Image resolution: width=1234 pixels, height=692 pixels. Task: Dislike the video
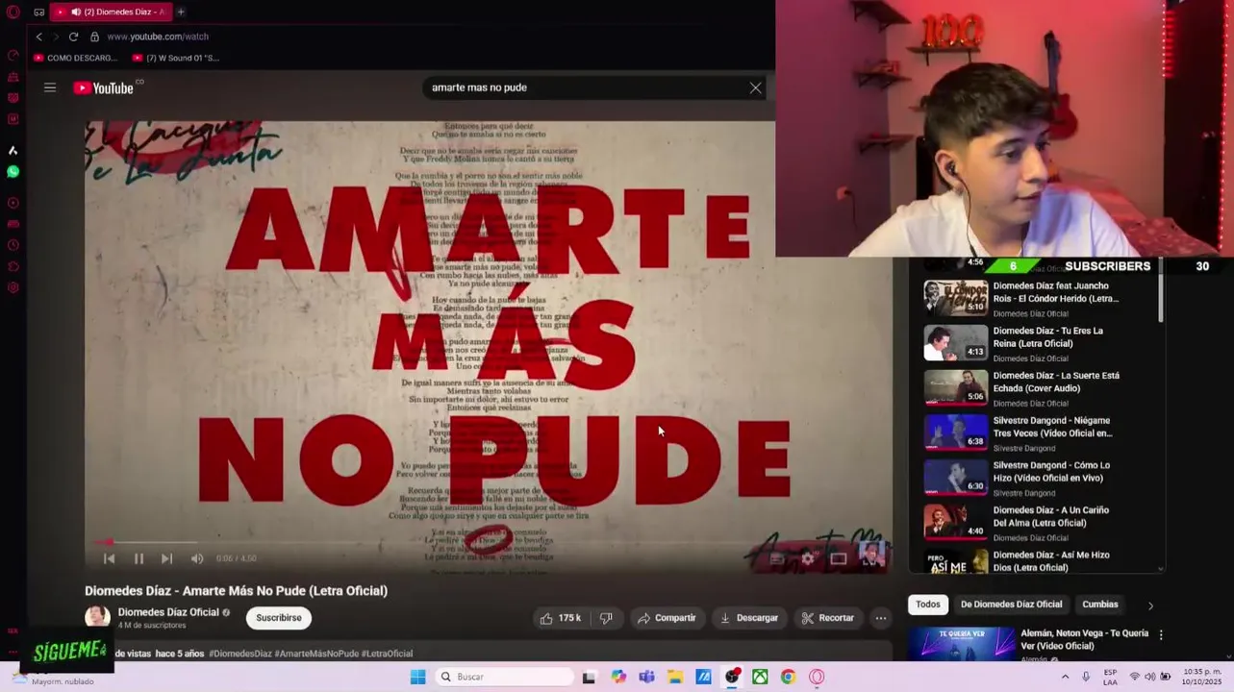606,618
